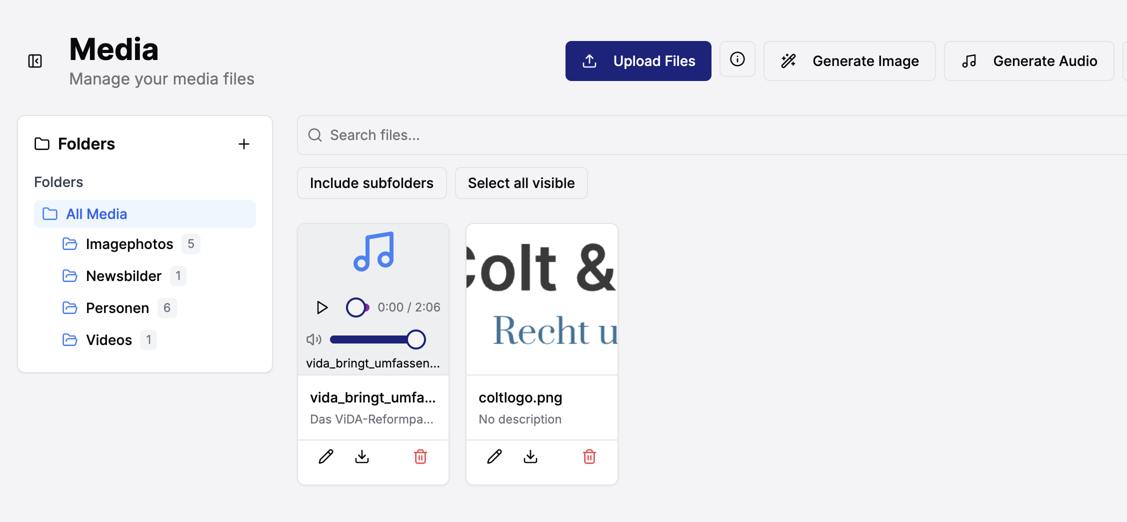
Task: Delete the vida_bringt_umfa audio file
Action: point(420,456)
